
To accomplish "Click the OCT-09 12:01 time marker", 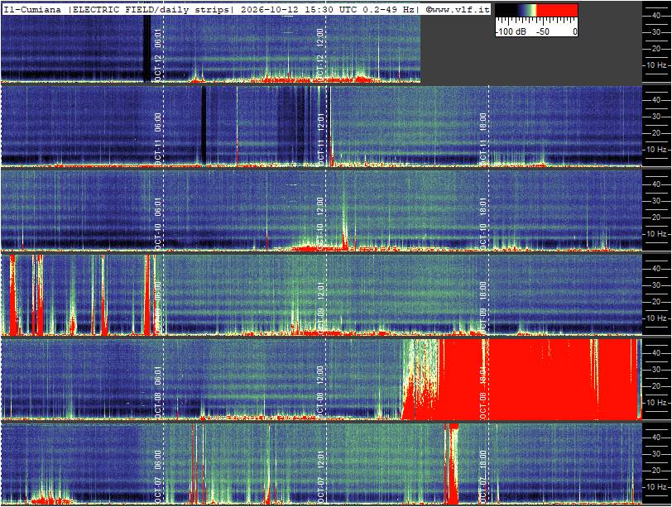I will click(x=320, y=308).
